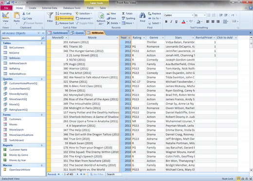The width and height of the screenshot is (253, 181).
Task: Run the OpenSearchMovie macro
Action: click(19, 170)
